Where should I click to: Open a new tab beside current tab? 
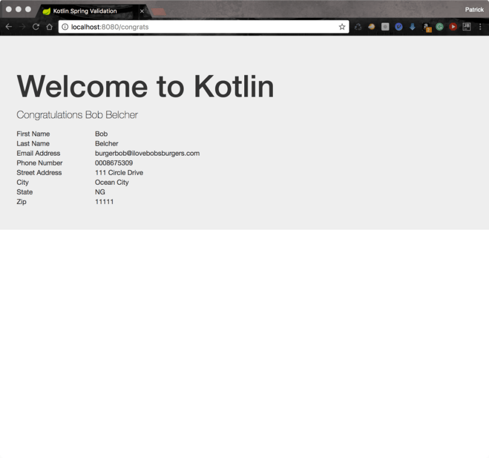pos(159,11)
